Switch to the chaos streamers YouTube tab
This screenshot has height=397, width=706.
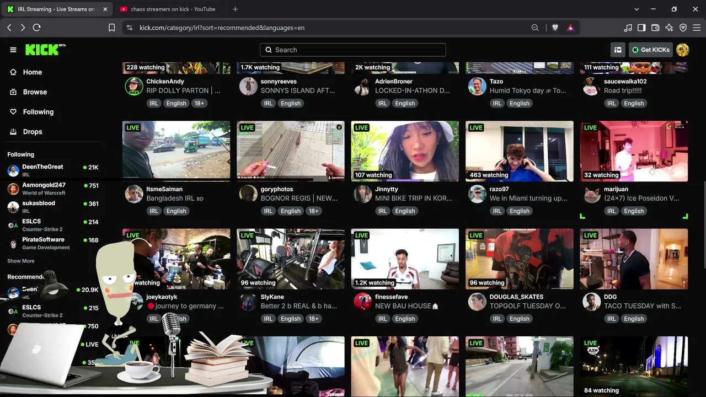[168, 9]
